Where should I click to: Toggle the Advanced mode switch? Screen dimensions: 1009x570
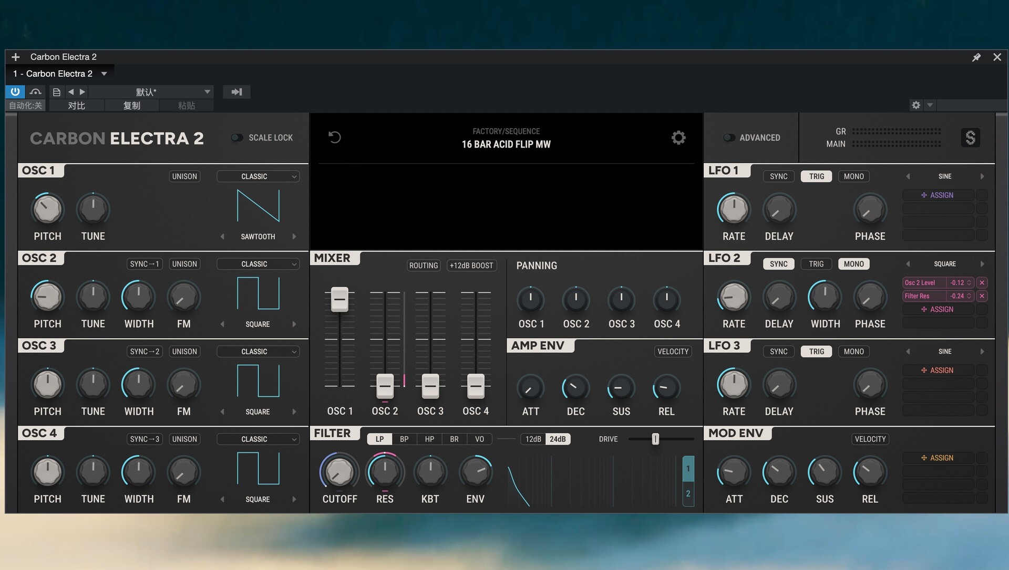pos(729,138)
